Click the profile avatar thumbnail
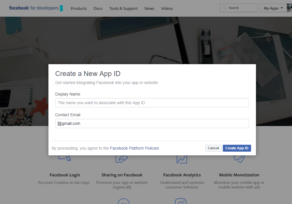The image size is (292, 204). [289, 8]
